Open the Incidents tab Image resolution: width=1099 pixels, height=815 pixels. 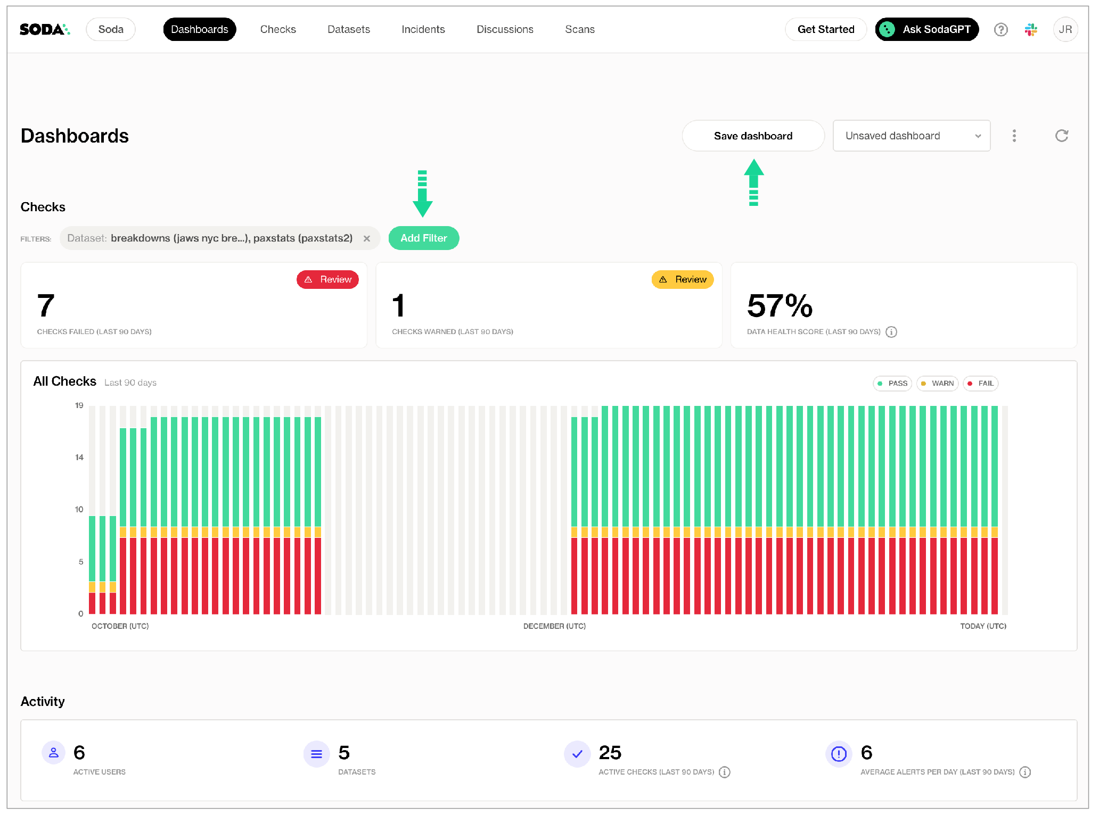pyautogui.click(x=423, y=30)
